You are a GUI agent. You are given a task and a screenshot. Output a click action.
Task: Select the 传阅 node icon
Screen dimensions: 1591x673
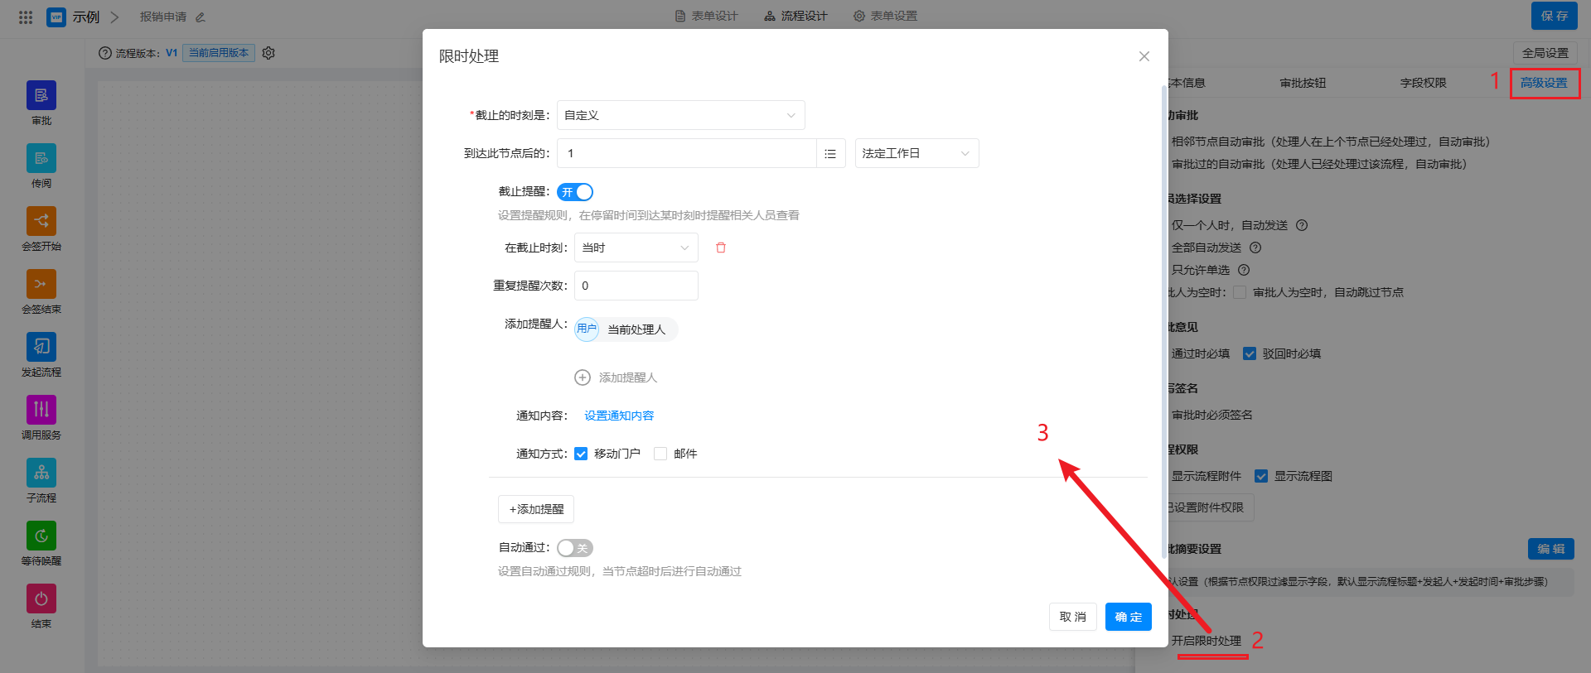pyautogui.click(x=41, y=159)
